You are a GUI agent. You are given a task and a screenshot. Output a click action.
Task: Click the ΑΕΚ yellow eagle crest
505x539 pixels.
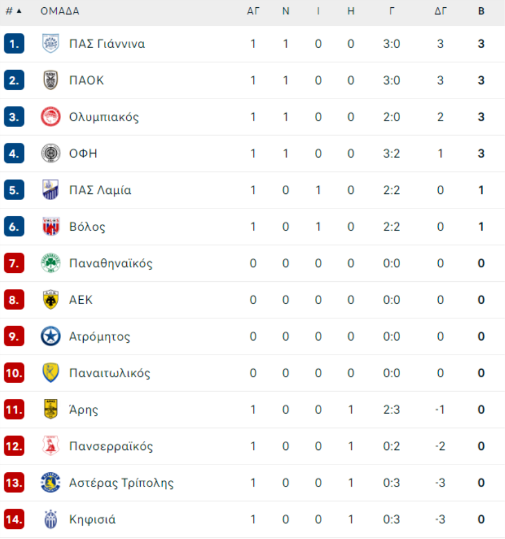click(x=50, y=300)
